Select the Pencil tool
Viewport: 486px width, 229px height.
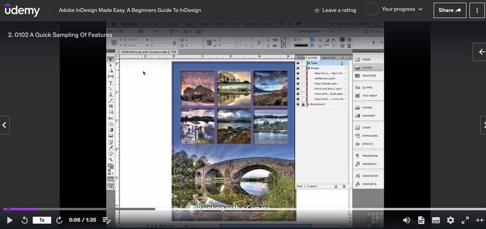(x=111, y=100)
